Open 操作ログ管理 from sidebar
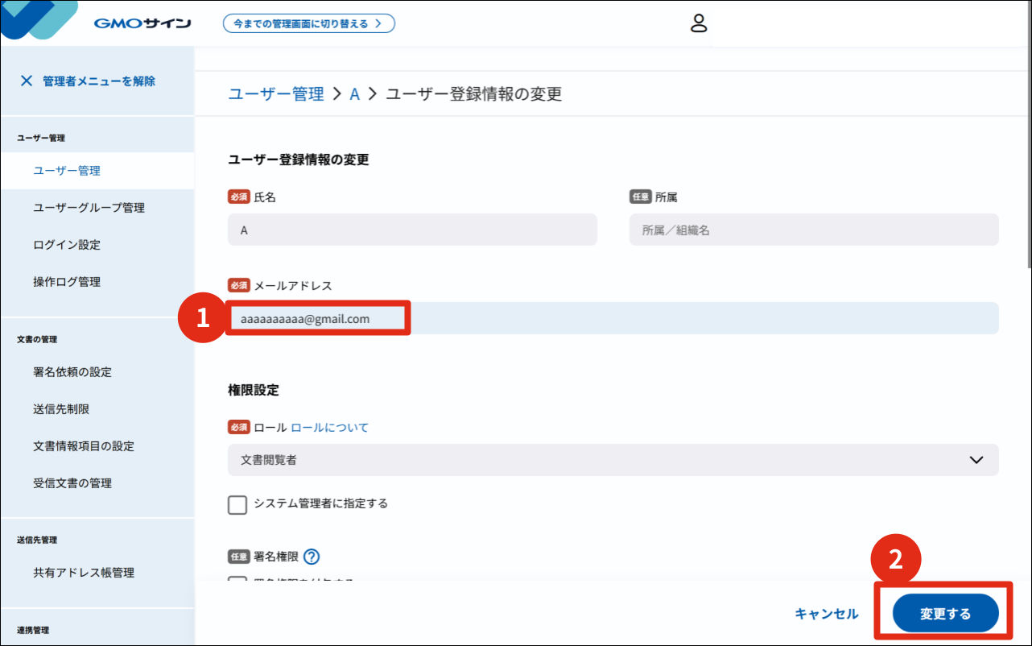 click(67, 282)
